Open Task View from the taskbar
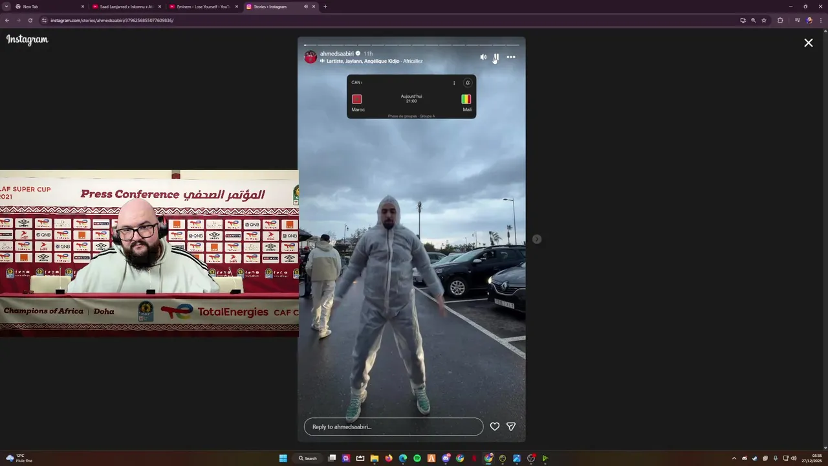The width and height of the screenshot is (828, 466). 332,458
